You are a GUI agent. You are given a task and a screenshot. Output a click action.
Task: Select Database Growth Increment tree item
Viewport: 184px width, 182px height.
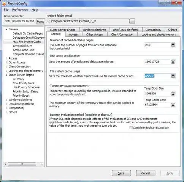click(29, 38)
